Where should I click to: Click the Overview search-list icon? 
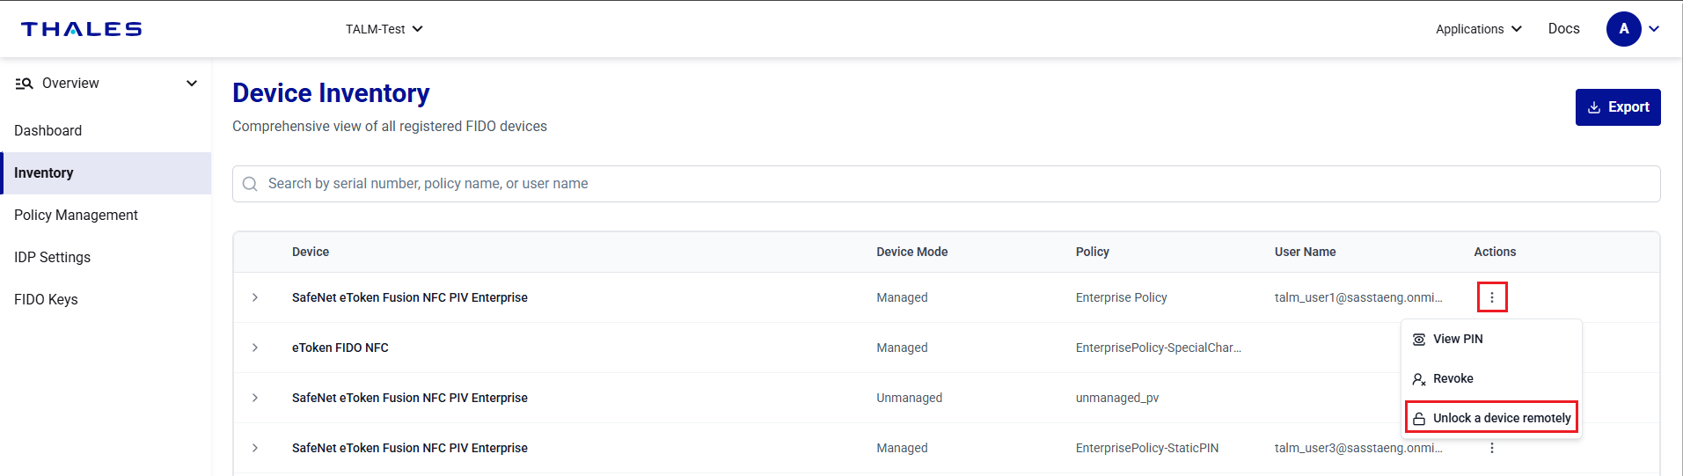tap(25, 84)
